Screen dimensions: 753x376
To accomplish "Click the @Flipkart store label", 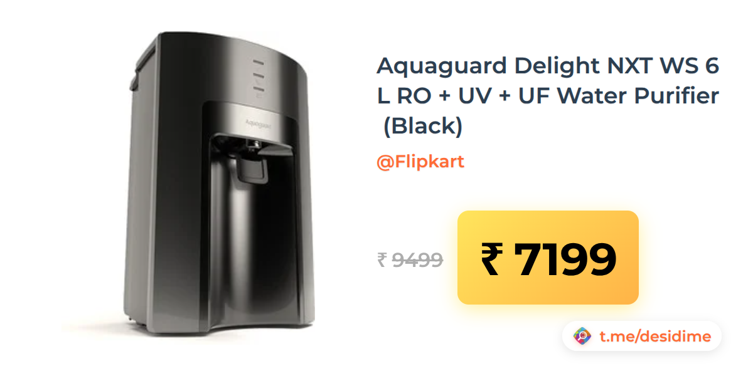I will pyautogui.click(x=420, y=162).
